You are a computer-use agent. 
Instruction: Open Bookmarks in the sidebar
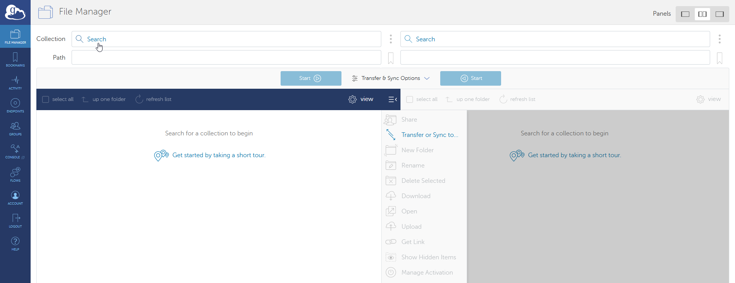15,60
